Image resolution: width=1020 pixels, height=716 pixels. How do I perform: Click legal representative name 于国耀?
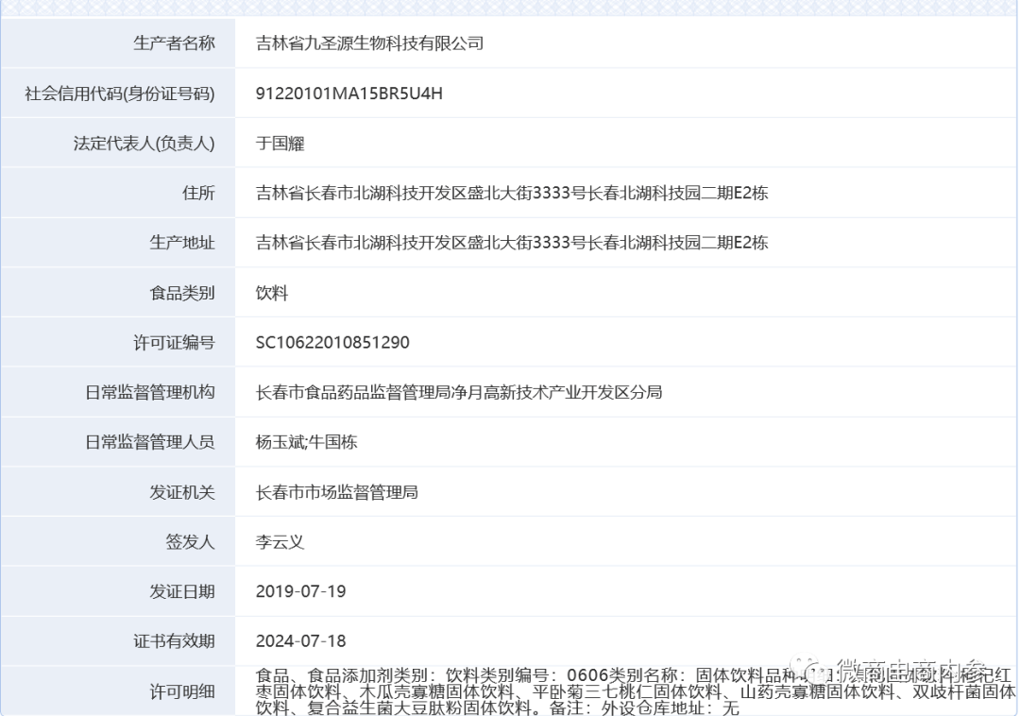click(x=280, y=143)
